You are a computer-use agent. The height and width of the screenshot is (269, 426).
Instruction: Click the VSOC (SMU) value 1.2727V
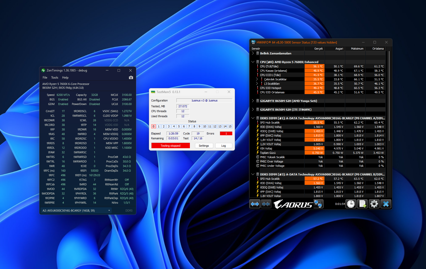click(x=127, y=111)
